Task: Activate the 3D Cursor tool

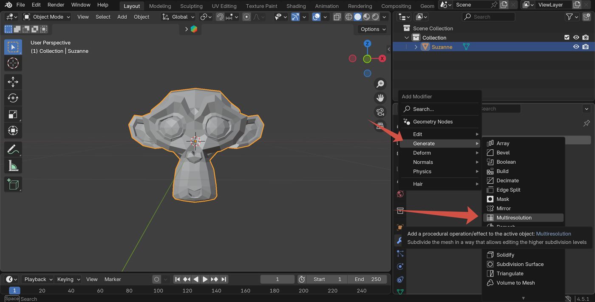Action: click(x=13, y=63)
